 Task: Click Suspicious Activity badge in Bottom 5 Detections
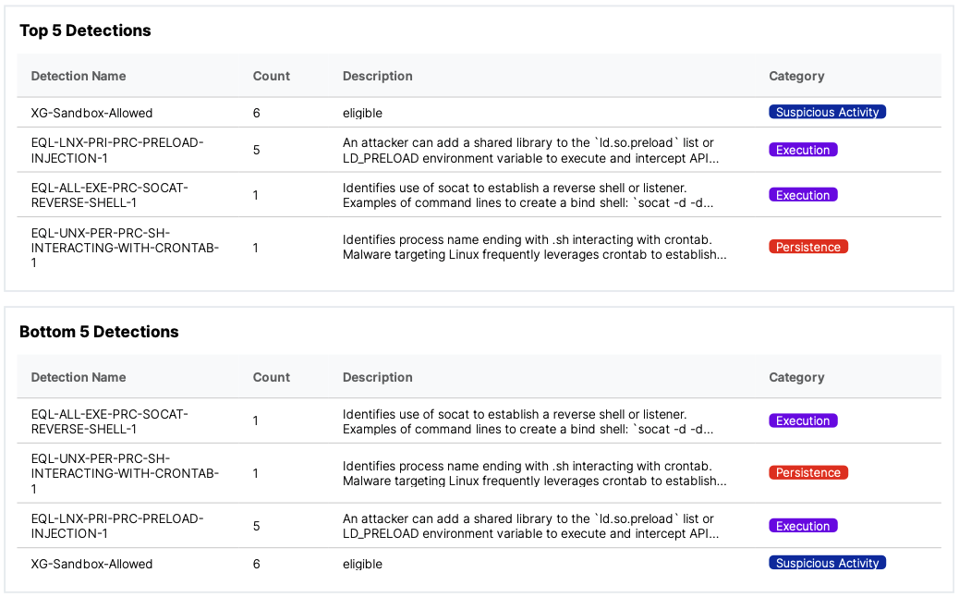click(827, 563)
